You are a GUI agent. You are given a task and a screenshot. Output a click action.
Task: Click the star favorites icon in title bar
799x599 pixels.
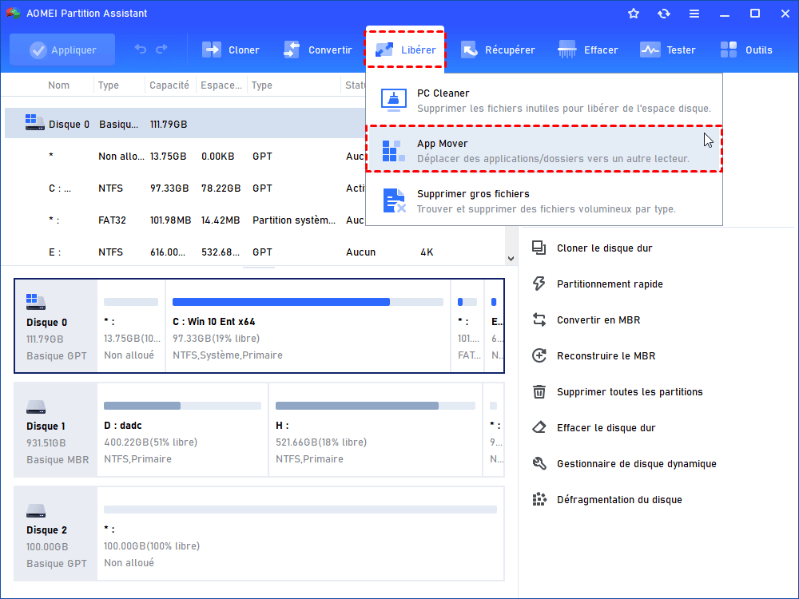(634, 14)
